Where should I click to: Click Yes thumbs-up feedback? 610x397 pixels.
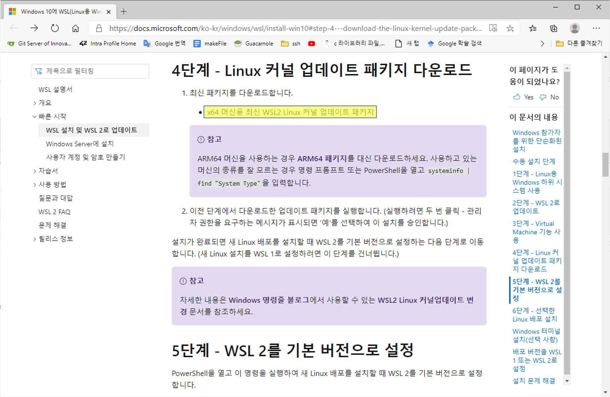(x=523, y=97)
